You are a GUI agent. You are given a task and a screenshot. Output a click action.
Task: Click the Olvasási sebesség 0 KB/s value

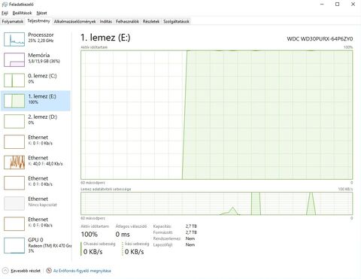[x=93, y=252]
